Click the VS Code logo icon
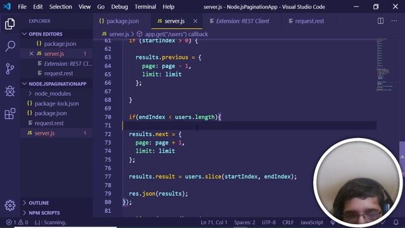 coord(7,6)
